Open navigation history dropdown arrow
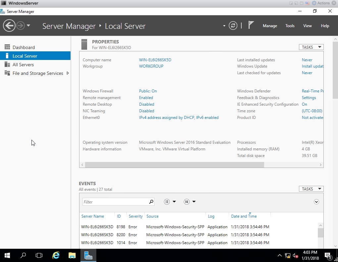338x262 pixels. coord(28,26)
